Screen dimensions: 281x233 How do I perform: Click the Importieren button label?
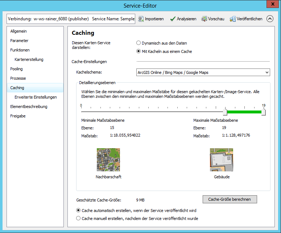pyautogui.click(x=154, y=19)
